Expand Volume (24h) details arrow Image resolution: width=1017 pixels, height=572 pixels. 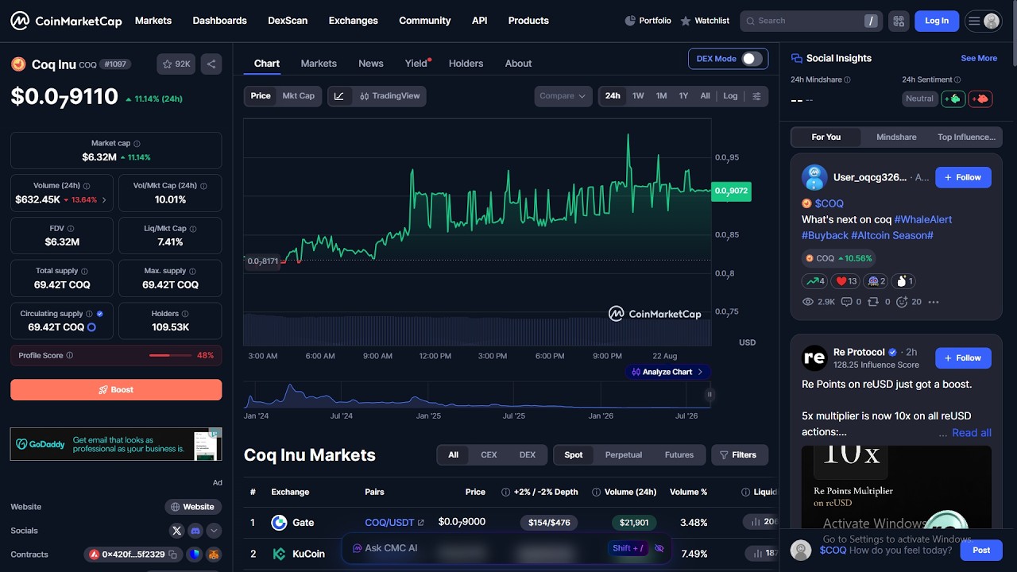point(103,200)
